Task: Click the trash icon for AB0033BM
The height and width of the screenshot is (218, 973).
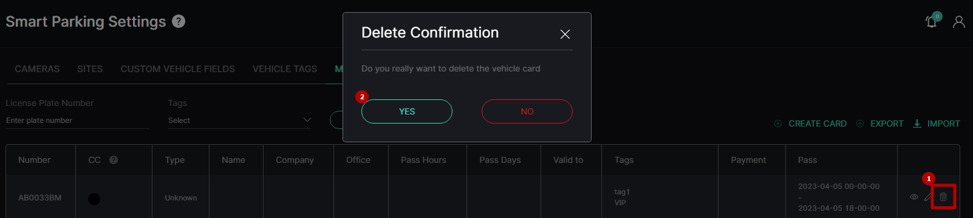Action: click(x=943, y=197)
